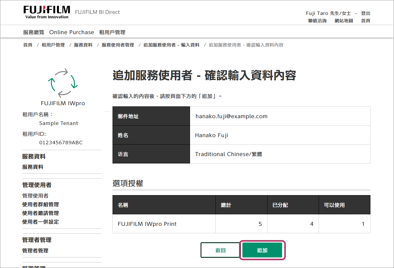
Task: Click the tenant ID 0123456789ABC
Action: [61, 143]
